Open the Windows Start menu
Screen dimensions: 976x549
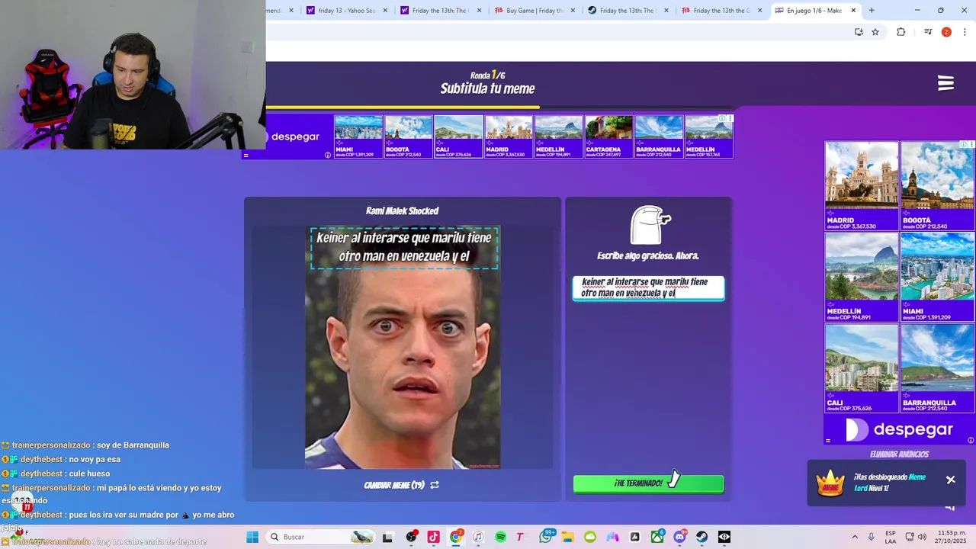coord(252,537)
